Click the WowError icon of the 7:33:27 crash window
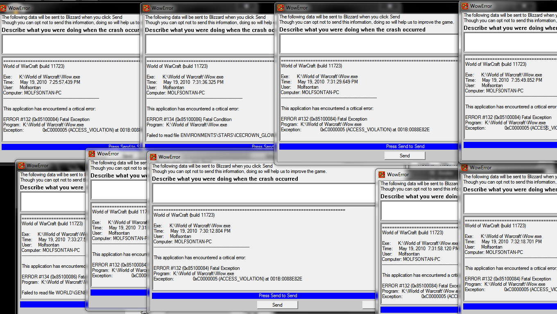Screen dimensions: 557x314 click(x=21, y=166)
